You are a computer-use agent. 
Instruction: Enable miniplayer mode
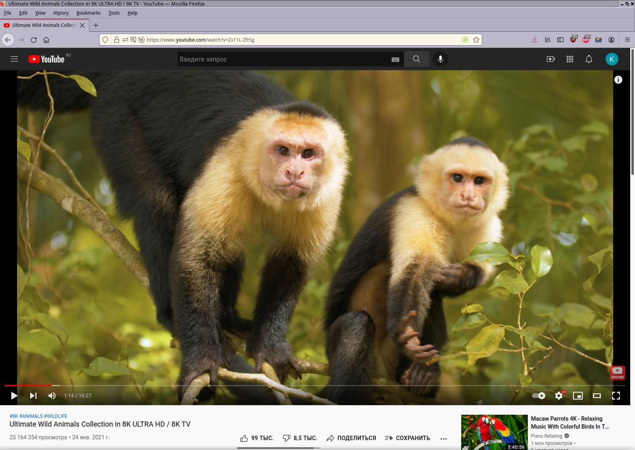click(x=578, y=396)
